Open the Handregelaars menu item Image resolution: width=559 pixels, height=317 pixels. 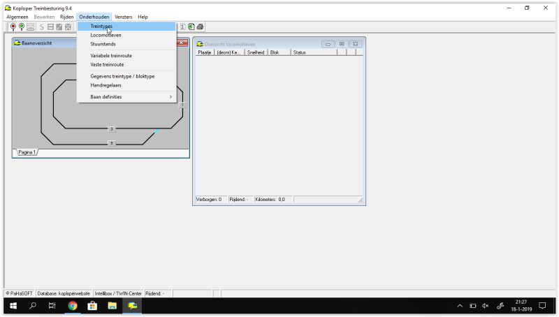(x=106, y=85)
